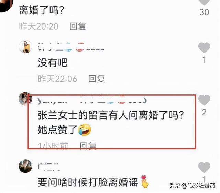Select the comment text "离婚了吗?"

[x=42, y=10]
